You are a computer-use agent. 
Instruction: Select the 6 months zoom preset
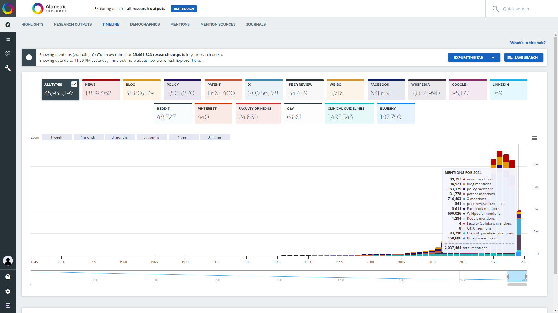(x=152, y=137)
